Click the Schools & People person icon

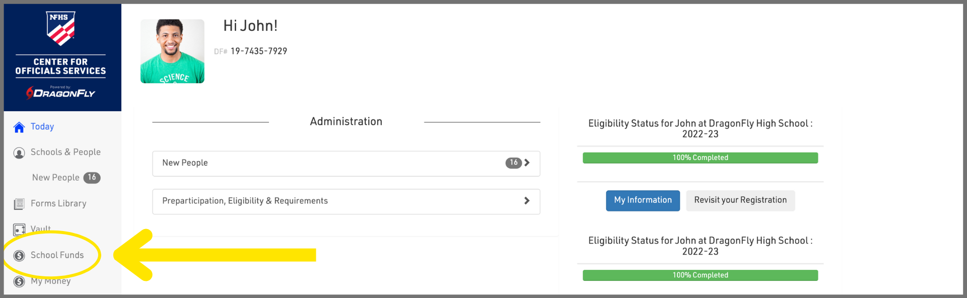(19, 153)
